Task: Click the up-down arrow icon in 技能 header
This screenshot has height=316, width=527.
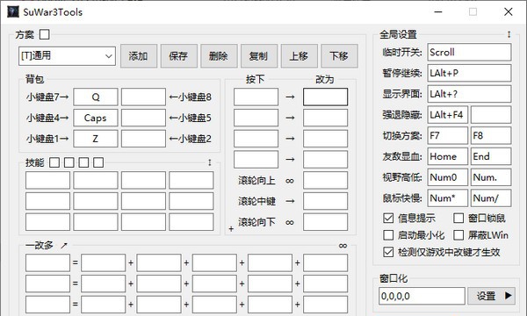Action: click(210, 162)
